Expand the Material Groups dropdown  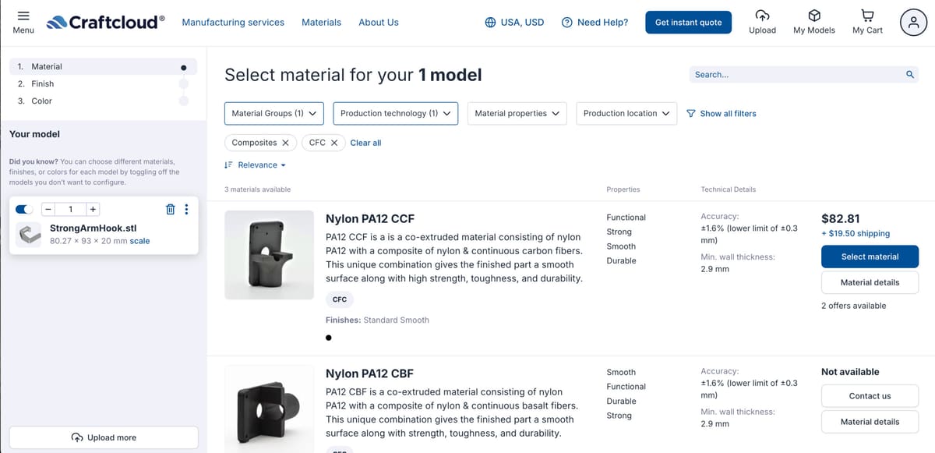coord(273,113)
